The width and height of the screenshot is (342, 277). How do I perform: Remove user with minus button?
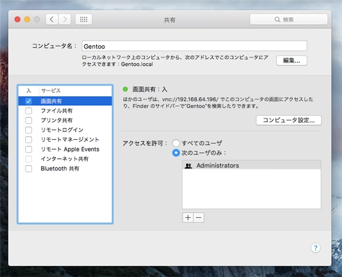198,217
